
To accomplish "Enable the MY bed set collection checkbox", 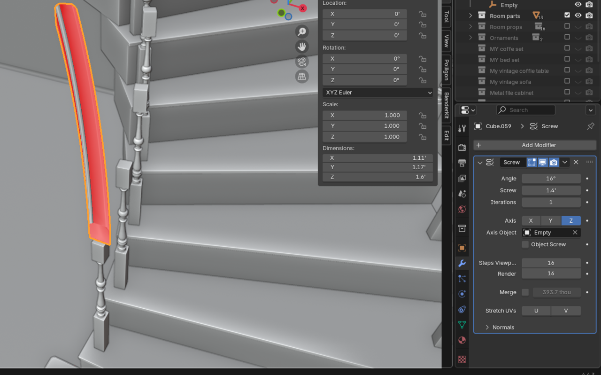I will pos(567,59).
